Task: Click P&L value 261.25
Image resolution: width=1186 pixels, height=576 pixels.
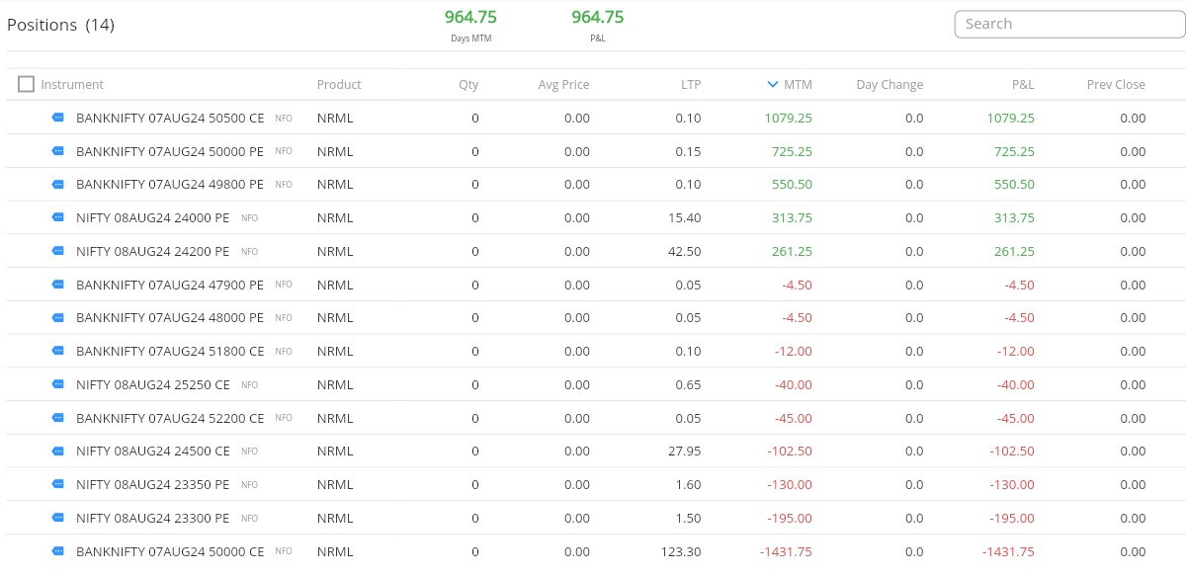Action: pyautogui.click(x=1014, y=252)
